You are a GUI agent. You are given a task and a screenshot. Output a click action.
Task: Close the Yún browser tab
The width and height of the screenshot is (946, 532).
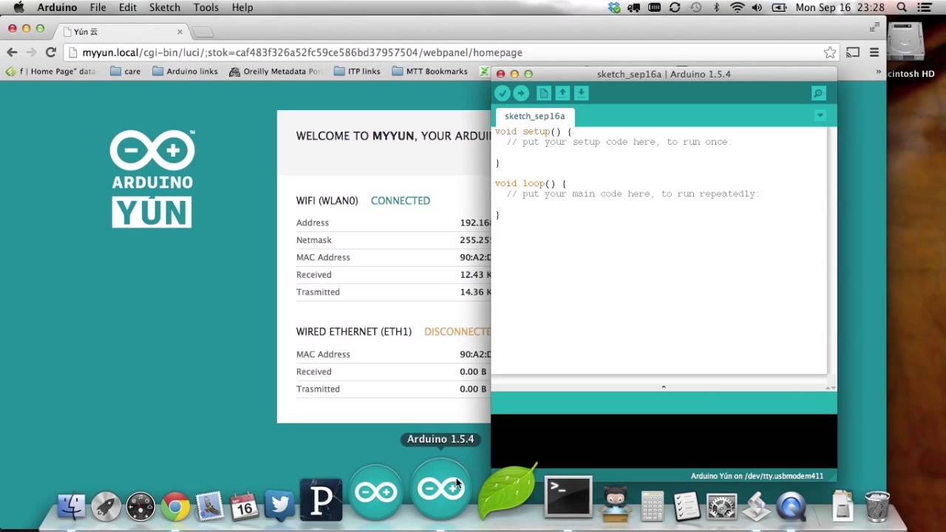[180, 32]
